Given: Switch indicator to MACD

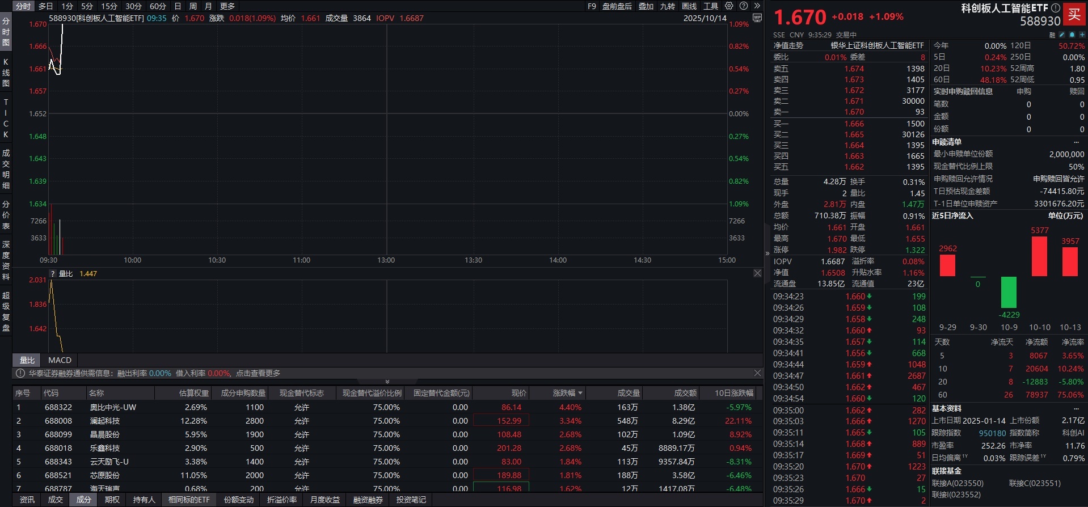Looking at the screenshot, I should coord(60,360).
